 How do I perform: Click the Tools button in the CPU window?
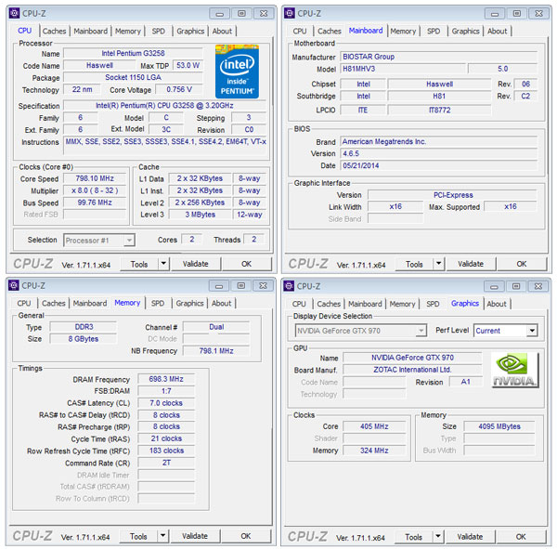click(x=139, y=264)
